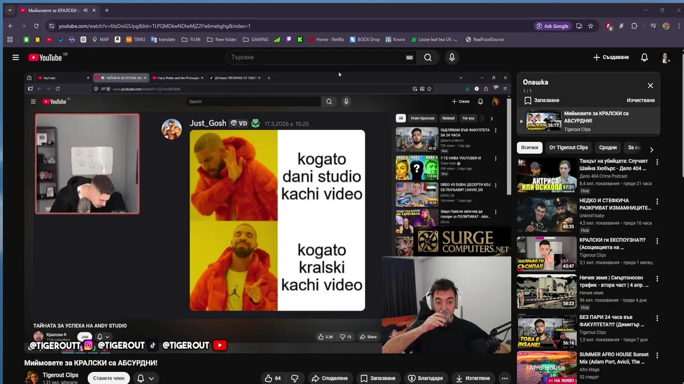This screenshot has height=384, width=684.
Task: Open Home - Netflix bookmark
Action: [327, 39]
